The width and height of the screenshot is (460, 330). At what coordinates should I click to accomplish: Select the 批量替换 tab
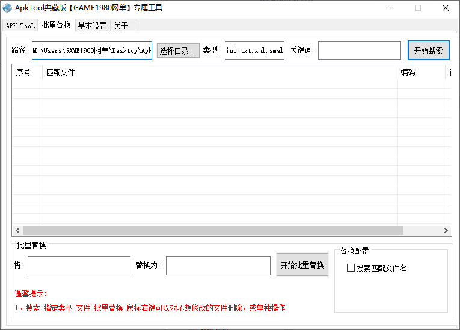click(x=56, y=25)
